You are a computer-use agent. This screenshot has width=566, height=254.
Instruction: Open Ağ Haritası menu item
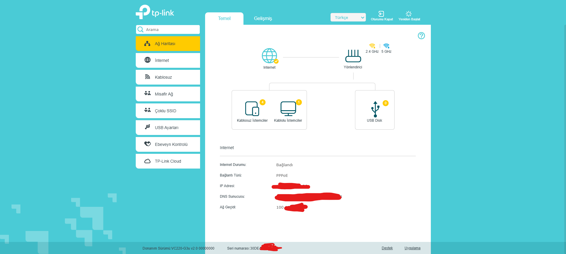[168, 44]
